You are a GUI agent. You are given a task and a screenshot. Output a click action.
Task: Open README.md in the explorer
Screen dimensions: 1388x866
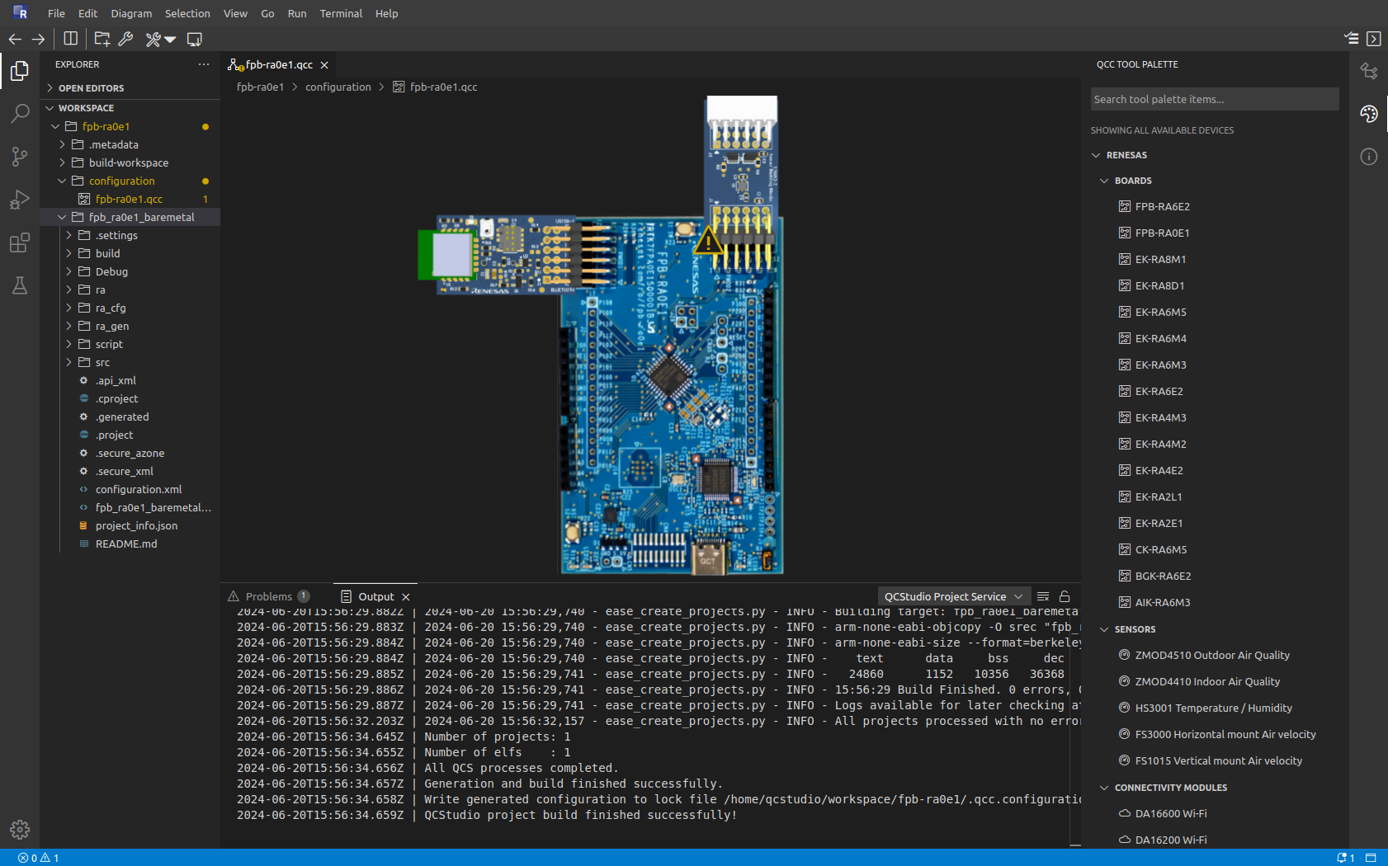[x=126, y=544]
